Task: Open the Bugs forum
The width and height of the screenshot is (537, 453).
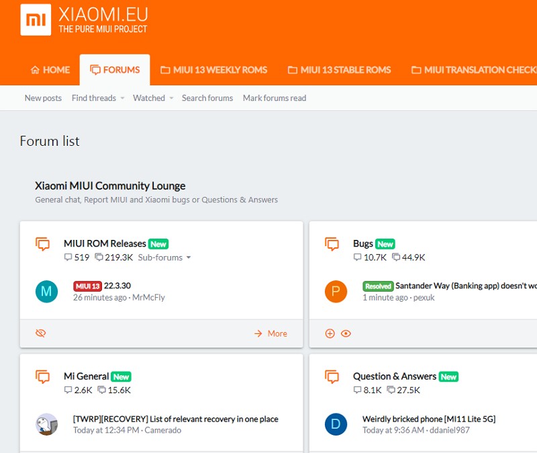Action: [x=363, y=243]
